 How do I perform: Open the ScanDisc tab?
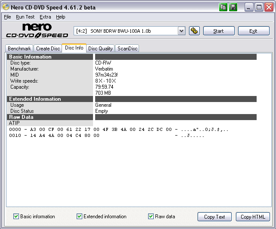tap(127, 48)
